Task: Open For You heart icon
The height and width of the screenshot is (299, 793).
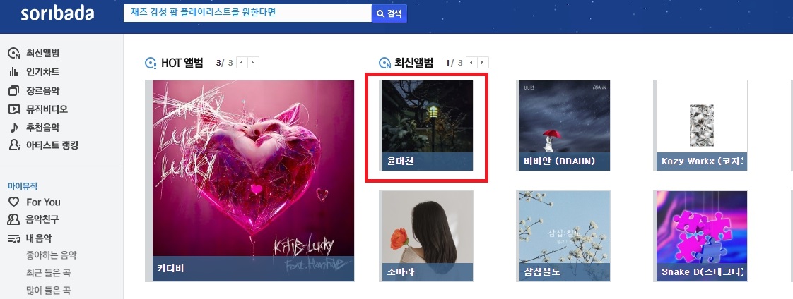Action: coord(13,202)
